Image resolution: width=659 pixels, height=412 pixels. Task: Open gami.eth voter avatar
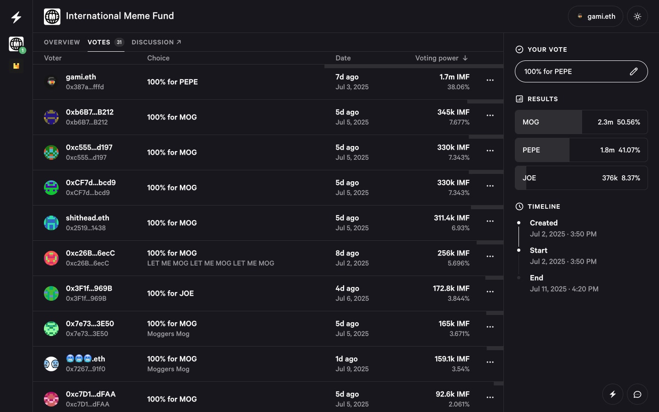coord(51,81)
